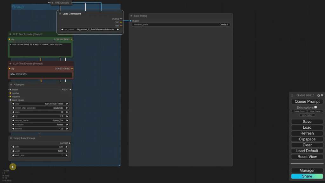
Task: Click the width value field
Action: point(40,147)
